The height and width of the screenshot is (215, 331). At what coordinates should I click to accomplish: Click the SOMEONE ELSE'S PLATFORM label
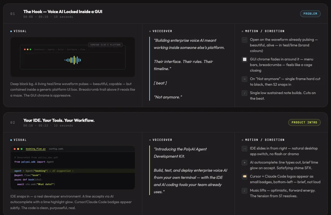(105, 45)
